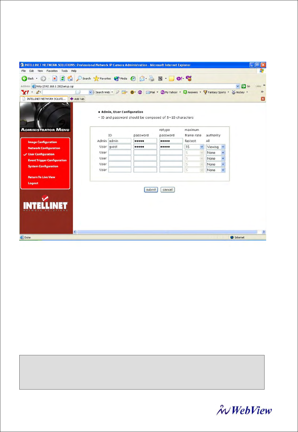Open the Search Web dropdown arrow
This screenshot has width=298, height=432.
tap(112, 92)
